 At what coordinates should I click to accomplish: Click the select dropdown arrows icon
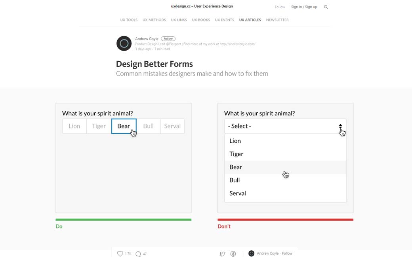(340, 126)
